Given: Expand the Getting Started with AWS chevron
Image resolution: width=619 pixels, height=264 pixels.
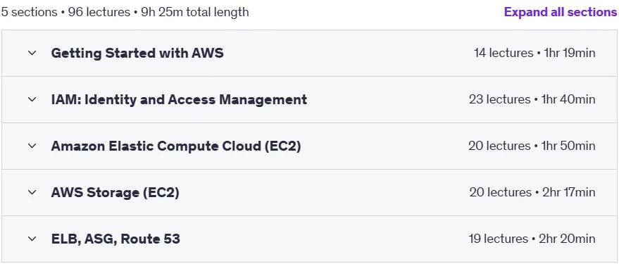Looking at the screenshot, I should [x=32, y=53].
